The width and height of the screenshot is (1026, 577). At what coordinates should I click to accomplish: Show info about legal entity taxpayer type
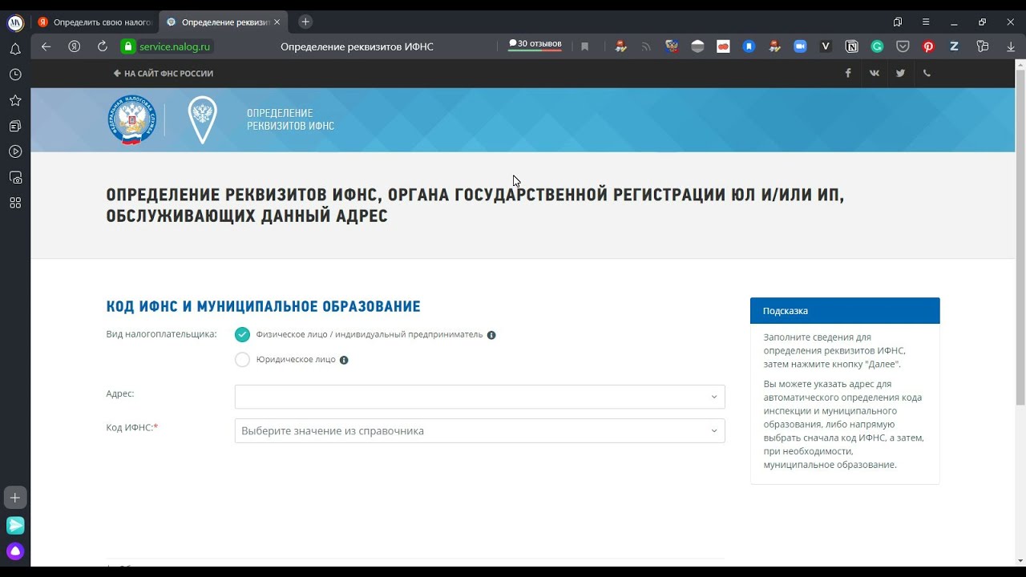click(344, 360)
